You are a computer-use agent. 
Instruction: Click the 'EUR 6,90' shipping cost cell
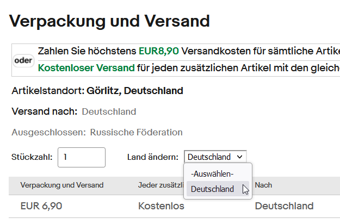coord(41,206)
